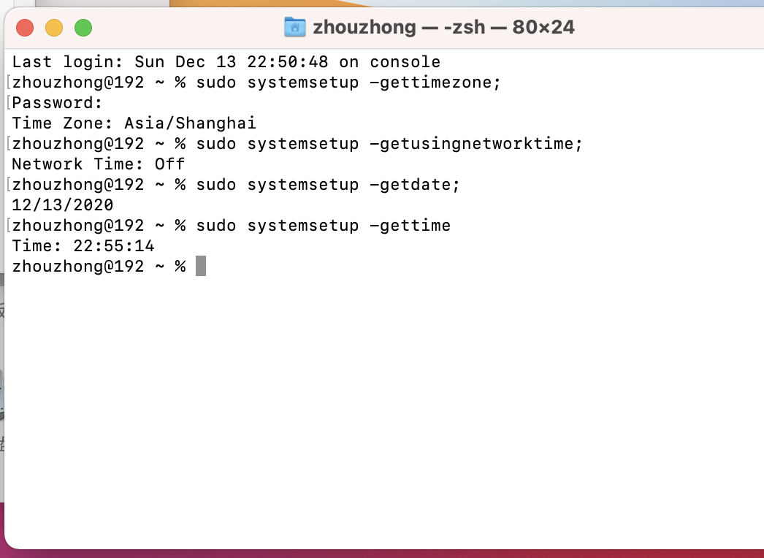This screenshot has height=558, width=764.
Task: Click the word console in Last login line
Action: point(405,62)
